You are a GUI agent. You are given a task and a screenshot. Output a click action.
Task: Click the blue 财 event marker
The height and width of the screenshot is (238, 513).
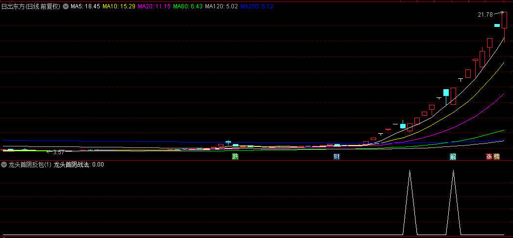coord(336,156)
